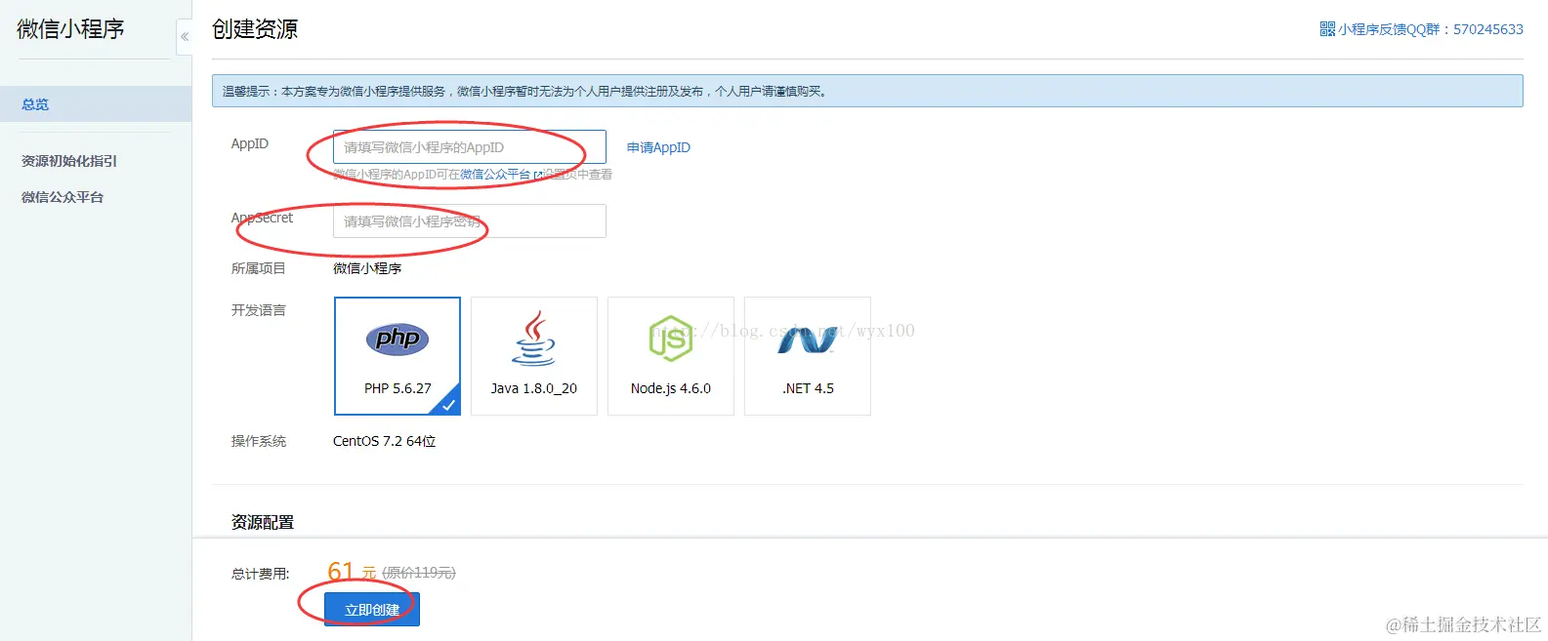
Task: Click the 开发语言 label
Action: 259,310
